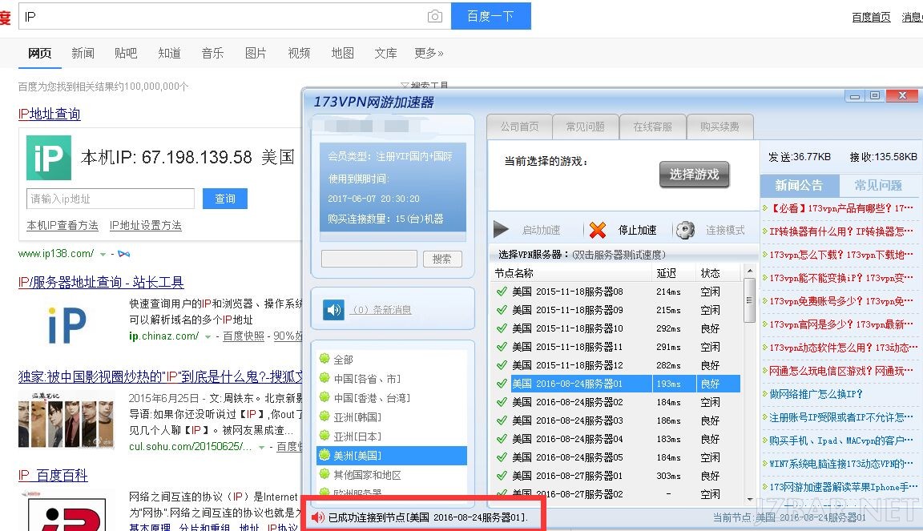The height and width of the screenshot is (531, 923).
Task: Select 亚洲[韩国] server category
Action: pyautogui.click(x=357, y=416)
